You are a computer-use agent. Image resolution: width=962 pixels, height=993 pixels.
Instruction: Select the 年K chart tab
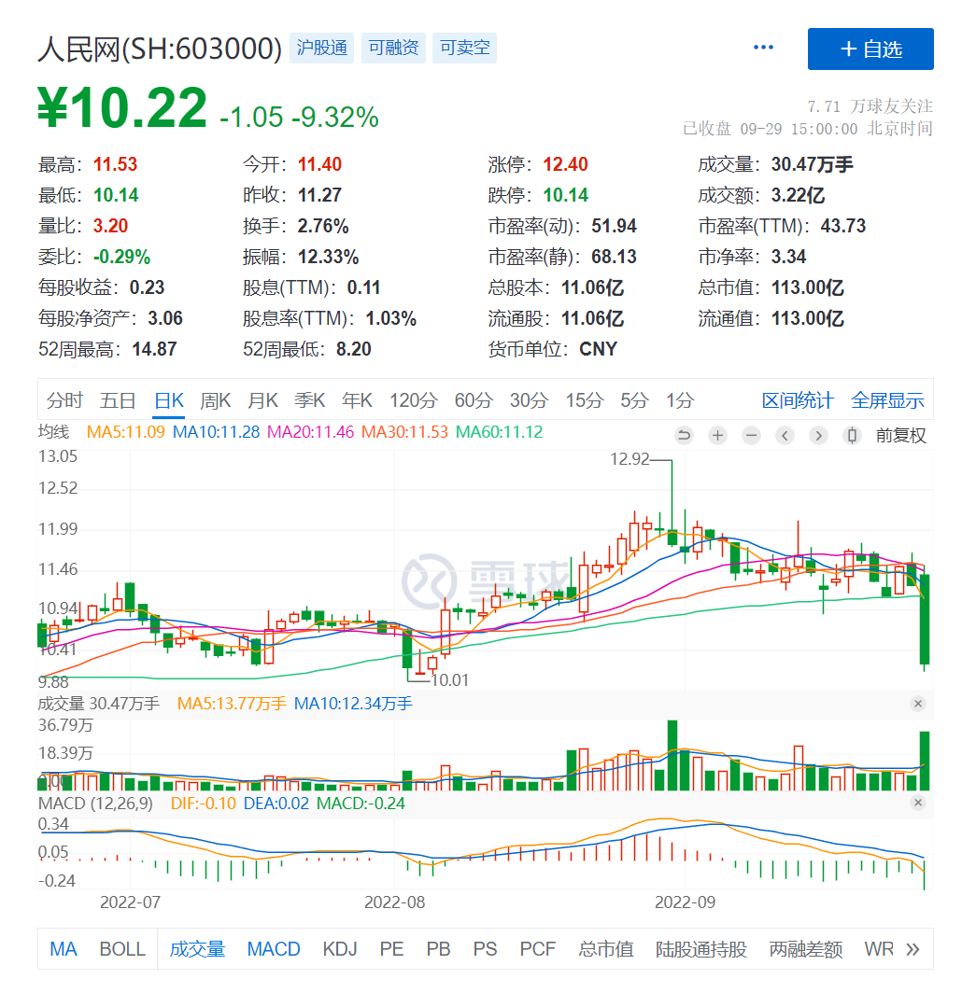tap(358, 400)
